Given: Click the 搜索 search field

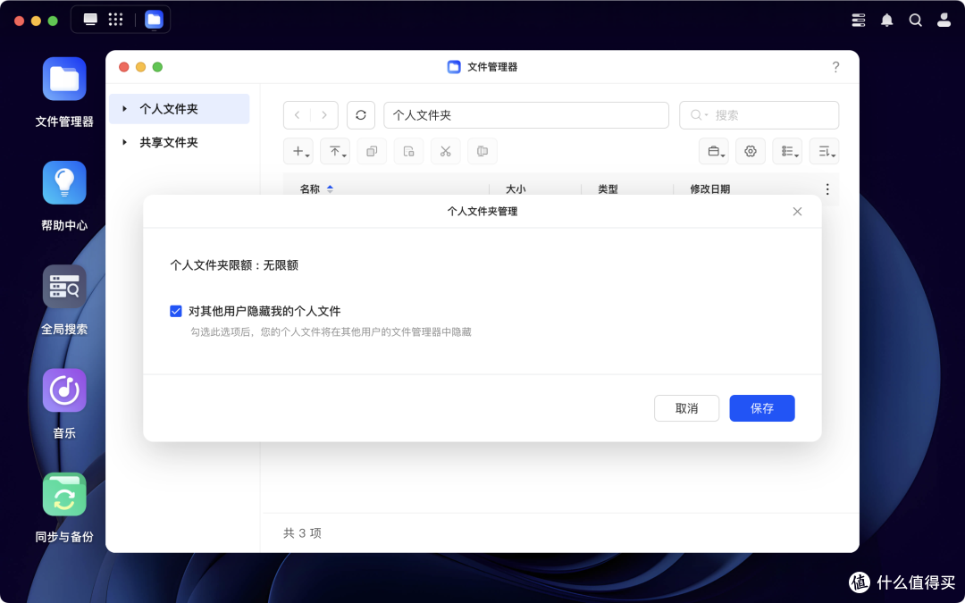Looking at the screenshot, I should (x=759, y=115).
